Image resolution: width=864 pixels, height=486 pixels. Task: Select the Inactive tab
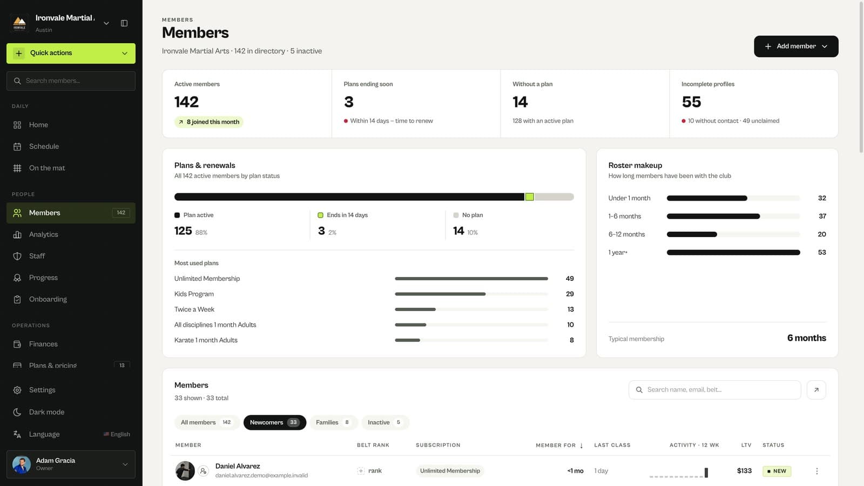click(385, 422)
